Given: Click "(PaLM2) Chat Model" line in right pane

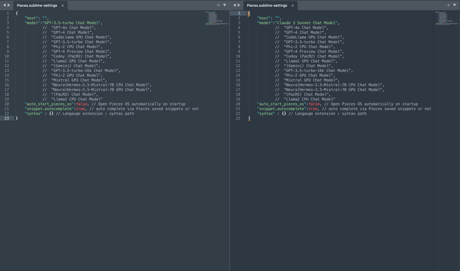Looking at the screenshot, I should [303, 94].
